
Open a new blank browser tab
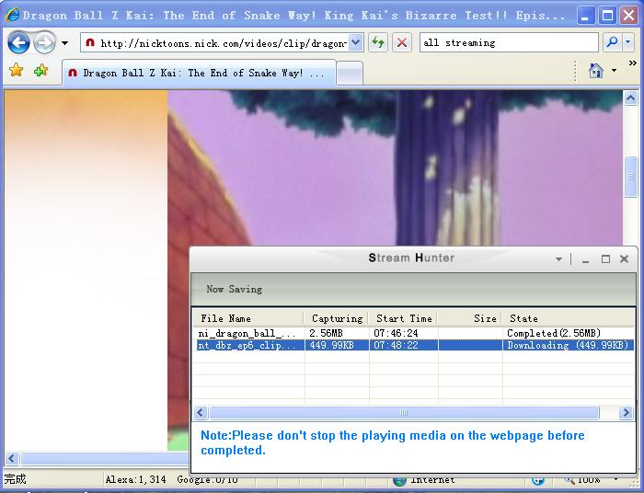[x=349, y=74]
